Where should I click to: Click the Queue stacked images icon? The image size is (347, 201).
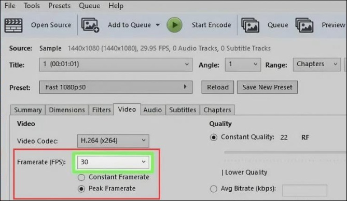pos(251,25)
